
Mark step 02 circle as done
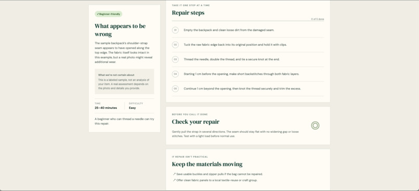pos(175,45)
